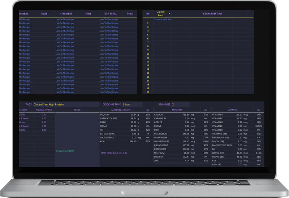The height and width of the screenshot is (198, 289).
Task: Select the CHOLESTEROL row label
Action: tap(107, 138)
